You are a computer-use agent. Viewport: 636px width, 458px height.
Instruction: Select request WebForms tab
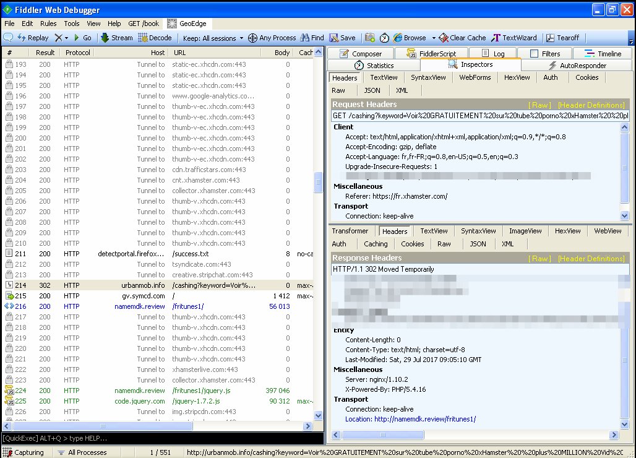(475, 77)
